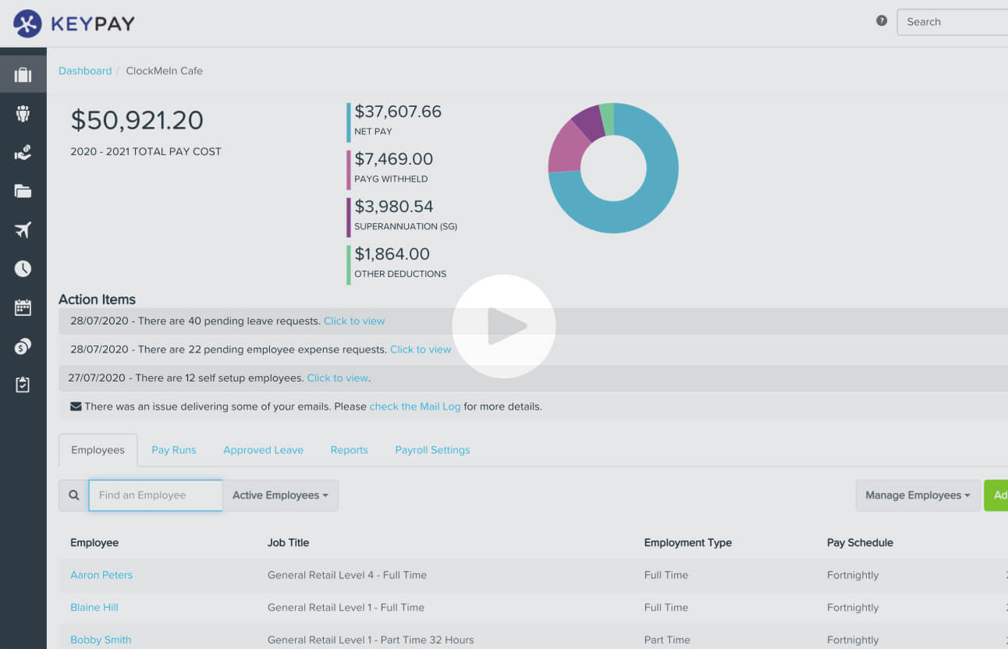Open the Active Employees dropdown
The width and height of the screenshot is (1008, 649).
(x=280, y=495)
